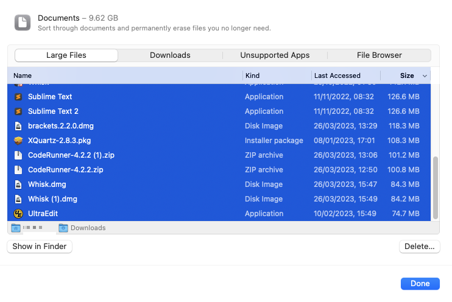Click the Whisk.dmg disk image icon
The image size is (452, 302).
(x=18, y=184)
